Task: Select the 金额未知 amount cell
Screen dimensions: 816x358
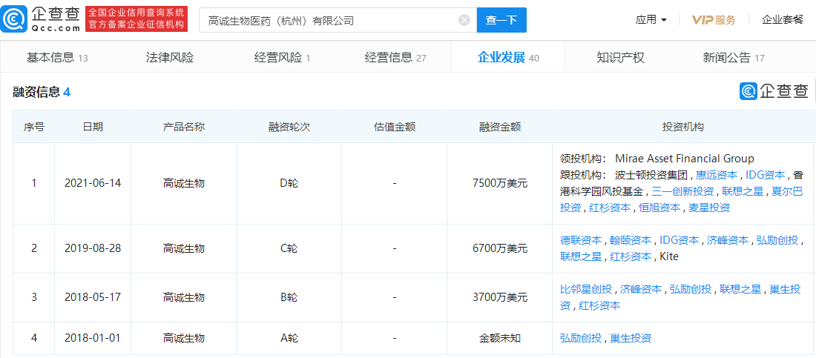Action: click(499, 338)
